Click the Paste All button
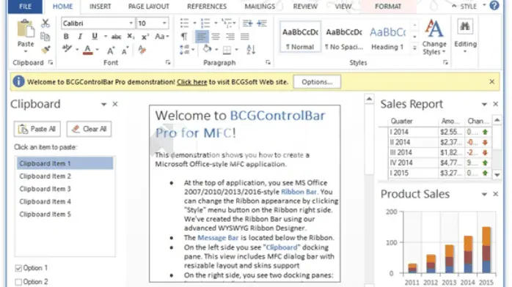The image size is (512, 287). (x=37, y=129)
